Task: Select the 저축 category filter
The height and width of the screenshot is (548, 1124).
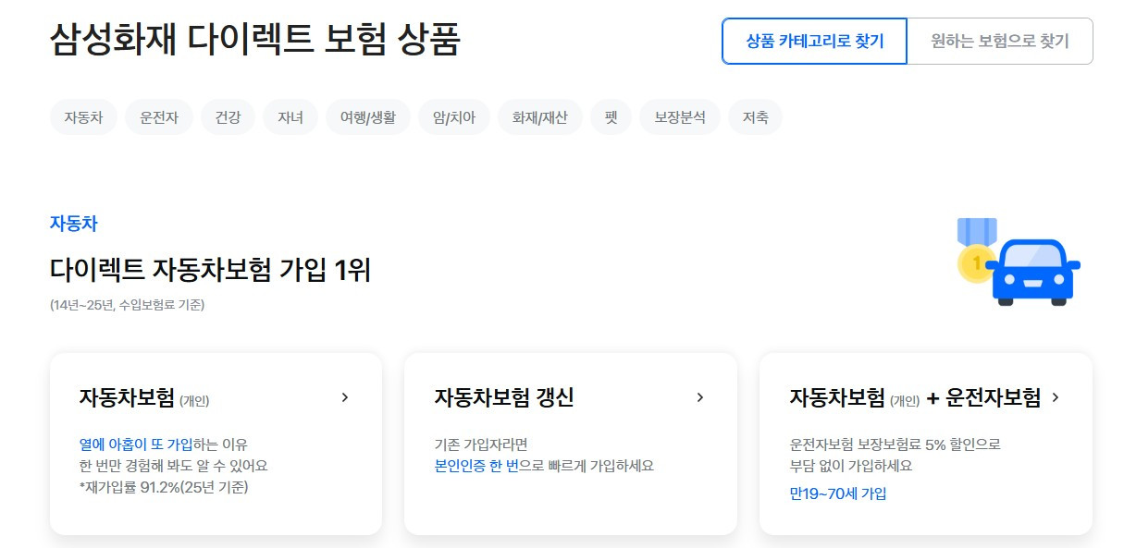Action: [x=756, y=116]
